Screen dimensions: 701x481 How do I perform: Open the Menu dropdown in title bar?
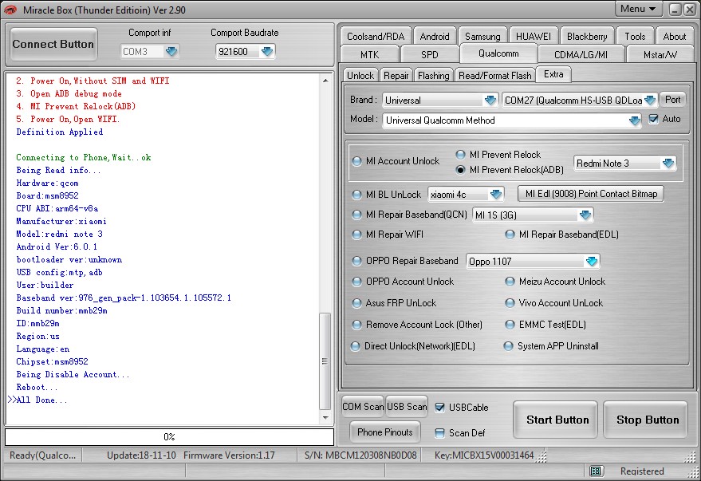638,9
